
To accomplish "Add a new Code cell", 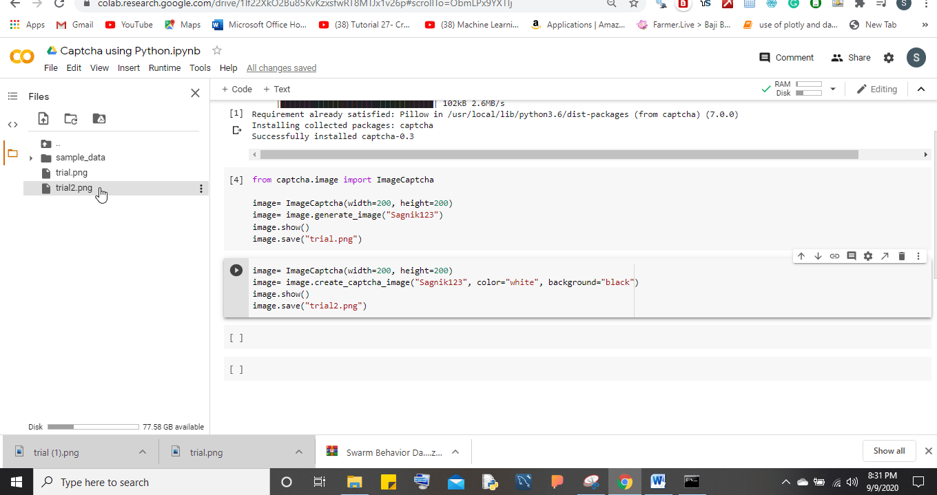I will click(x=236, y=89).
